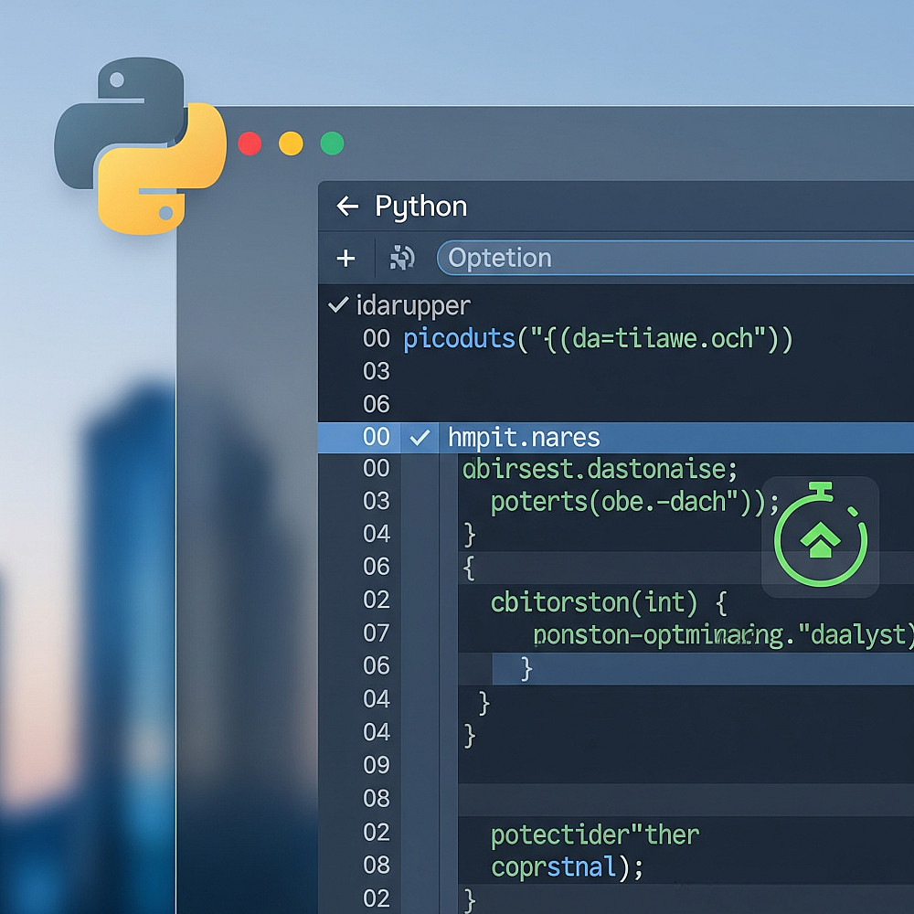Image resolution: width=914 pixels, height=914 pixels.
Task: Click the cbitorston(int) { line
Action: (609, 602)
